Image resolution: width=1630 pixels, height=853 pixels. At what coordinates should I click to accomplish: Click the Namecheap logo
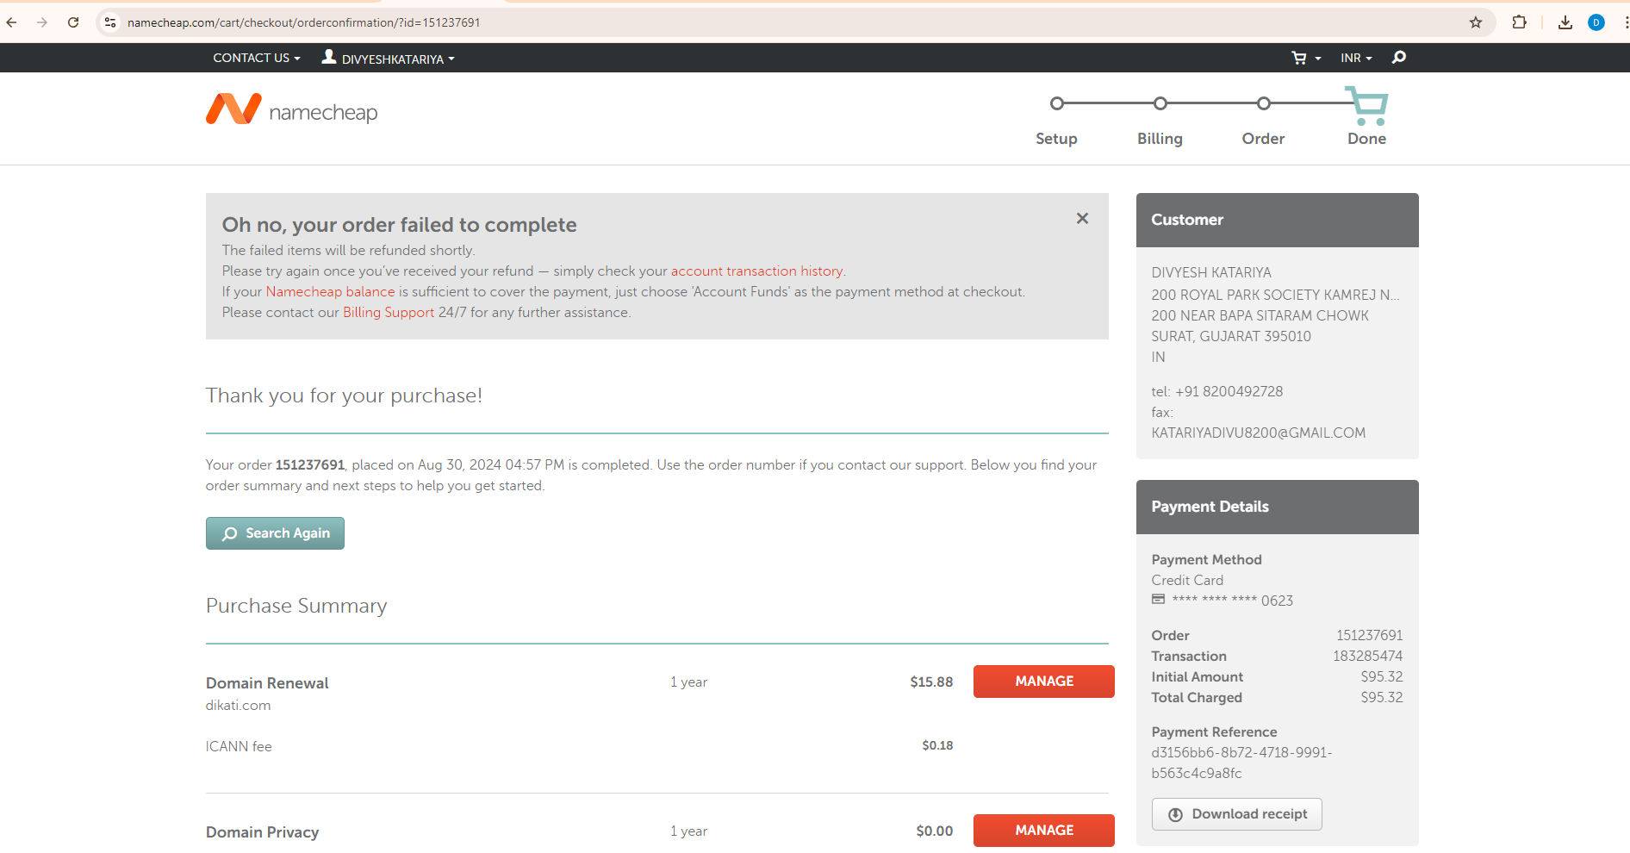point(291,110)
